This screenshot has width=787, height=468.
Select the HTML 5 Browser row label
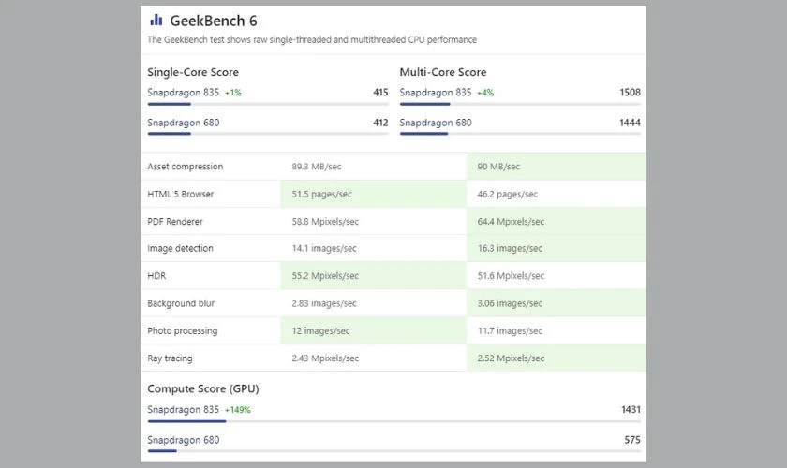coord(180,194)
